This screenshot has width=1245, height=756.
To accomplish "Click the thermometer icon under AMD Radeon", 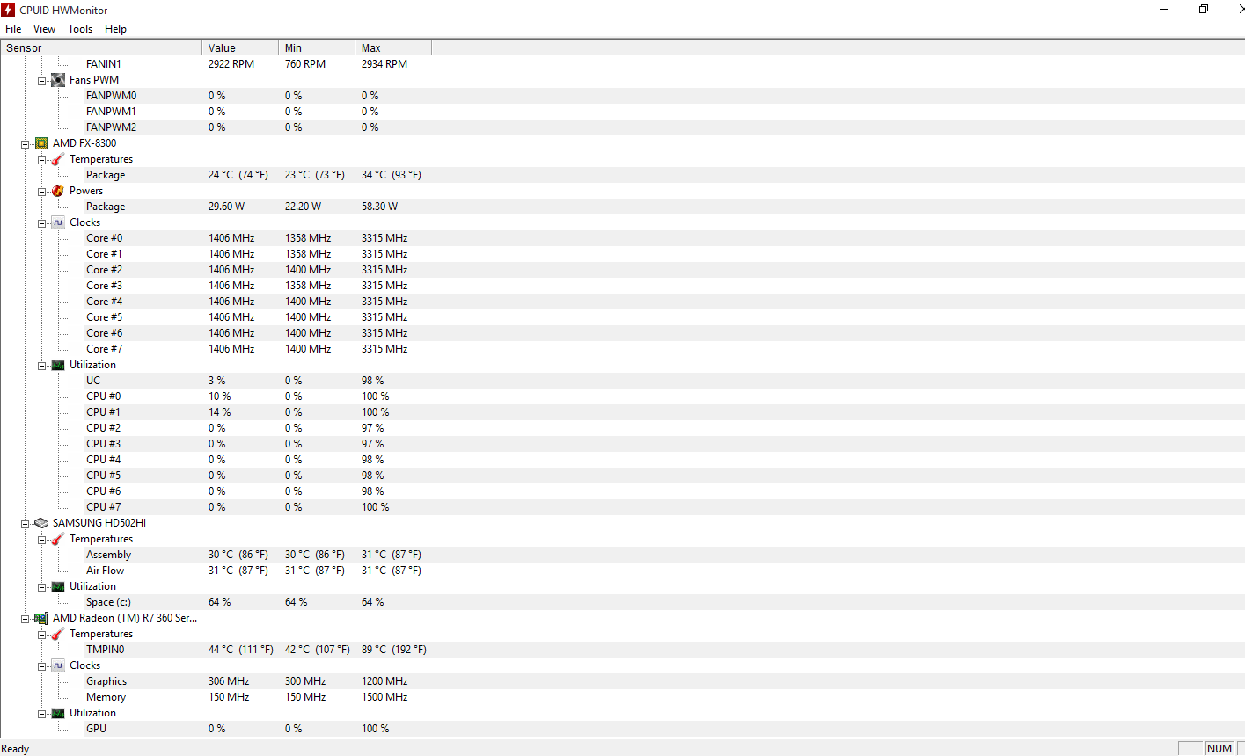I will click(58, 634).
